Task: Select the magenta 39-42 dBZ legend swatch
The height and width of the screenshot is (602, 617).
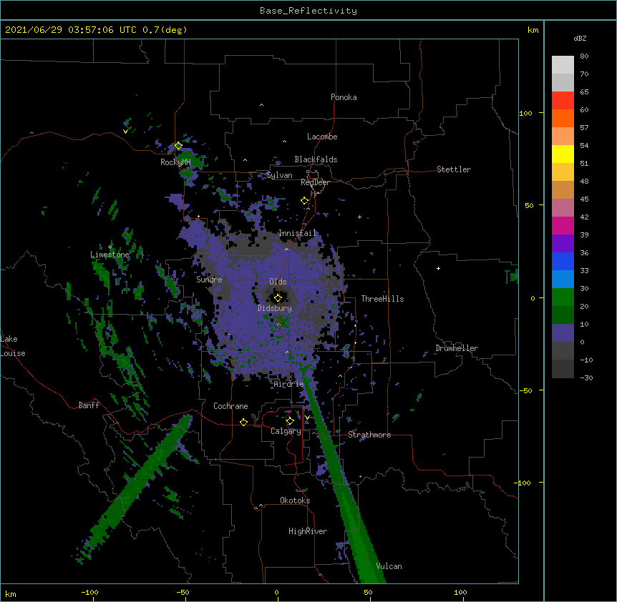Action: click(563, 225)
